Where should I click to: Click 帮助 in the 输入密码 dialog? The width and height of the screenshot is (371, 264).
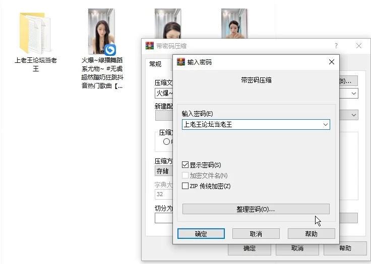coord(311,234)
